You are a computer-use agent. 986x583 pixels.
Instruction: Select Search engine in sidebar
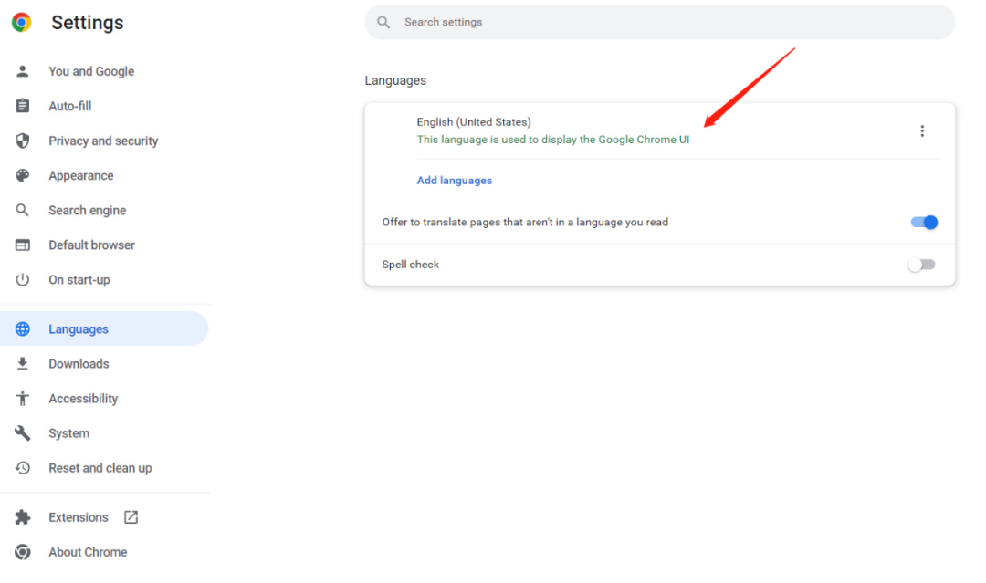tap(87, 211)
